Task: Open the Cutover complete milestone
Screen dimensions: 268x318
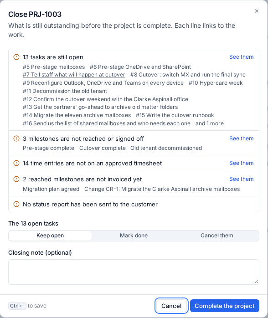Action: click(x=103, y=148)
